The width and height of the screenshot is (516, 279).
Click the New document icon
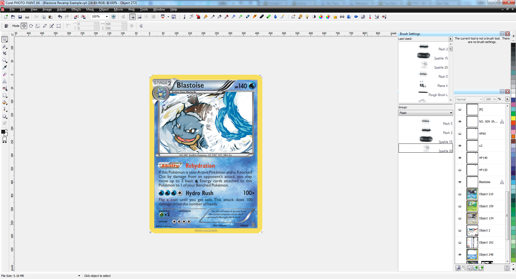6,17
